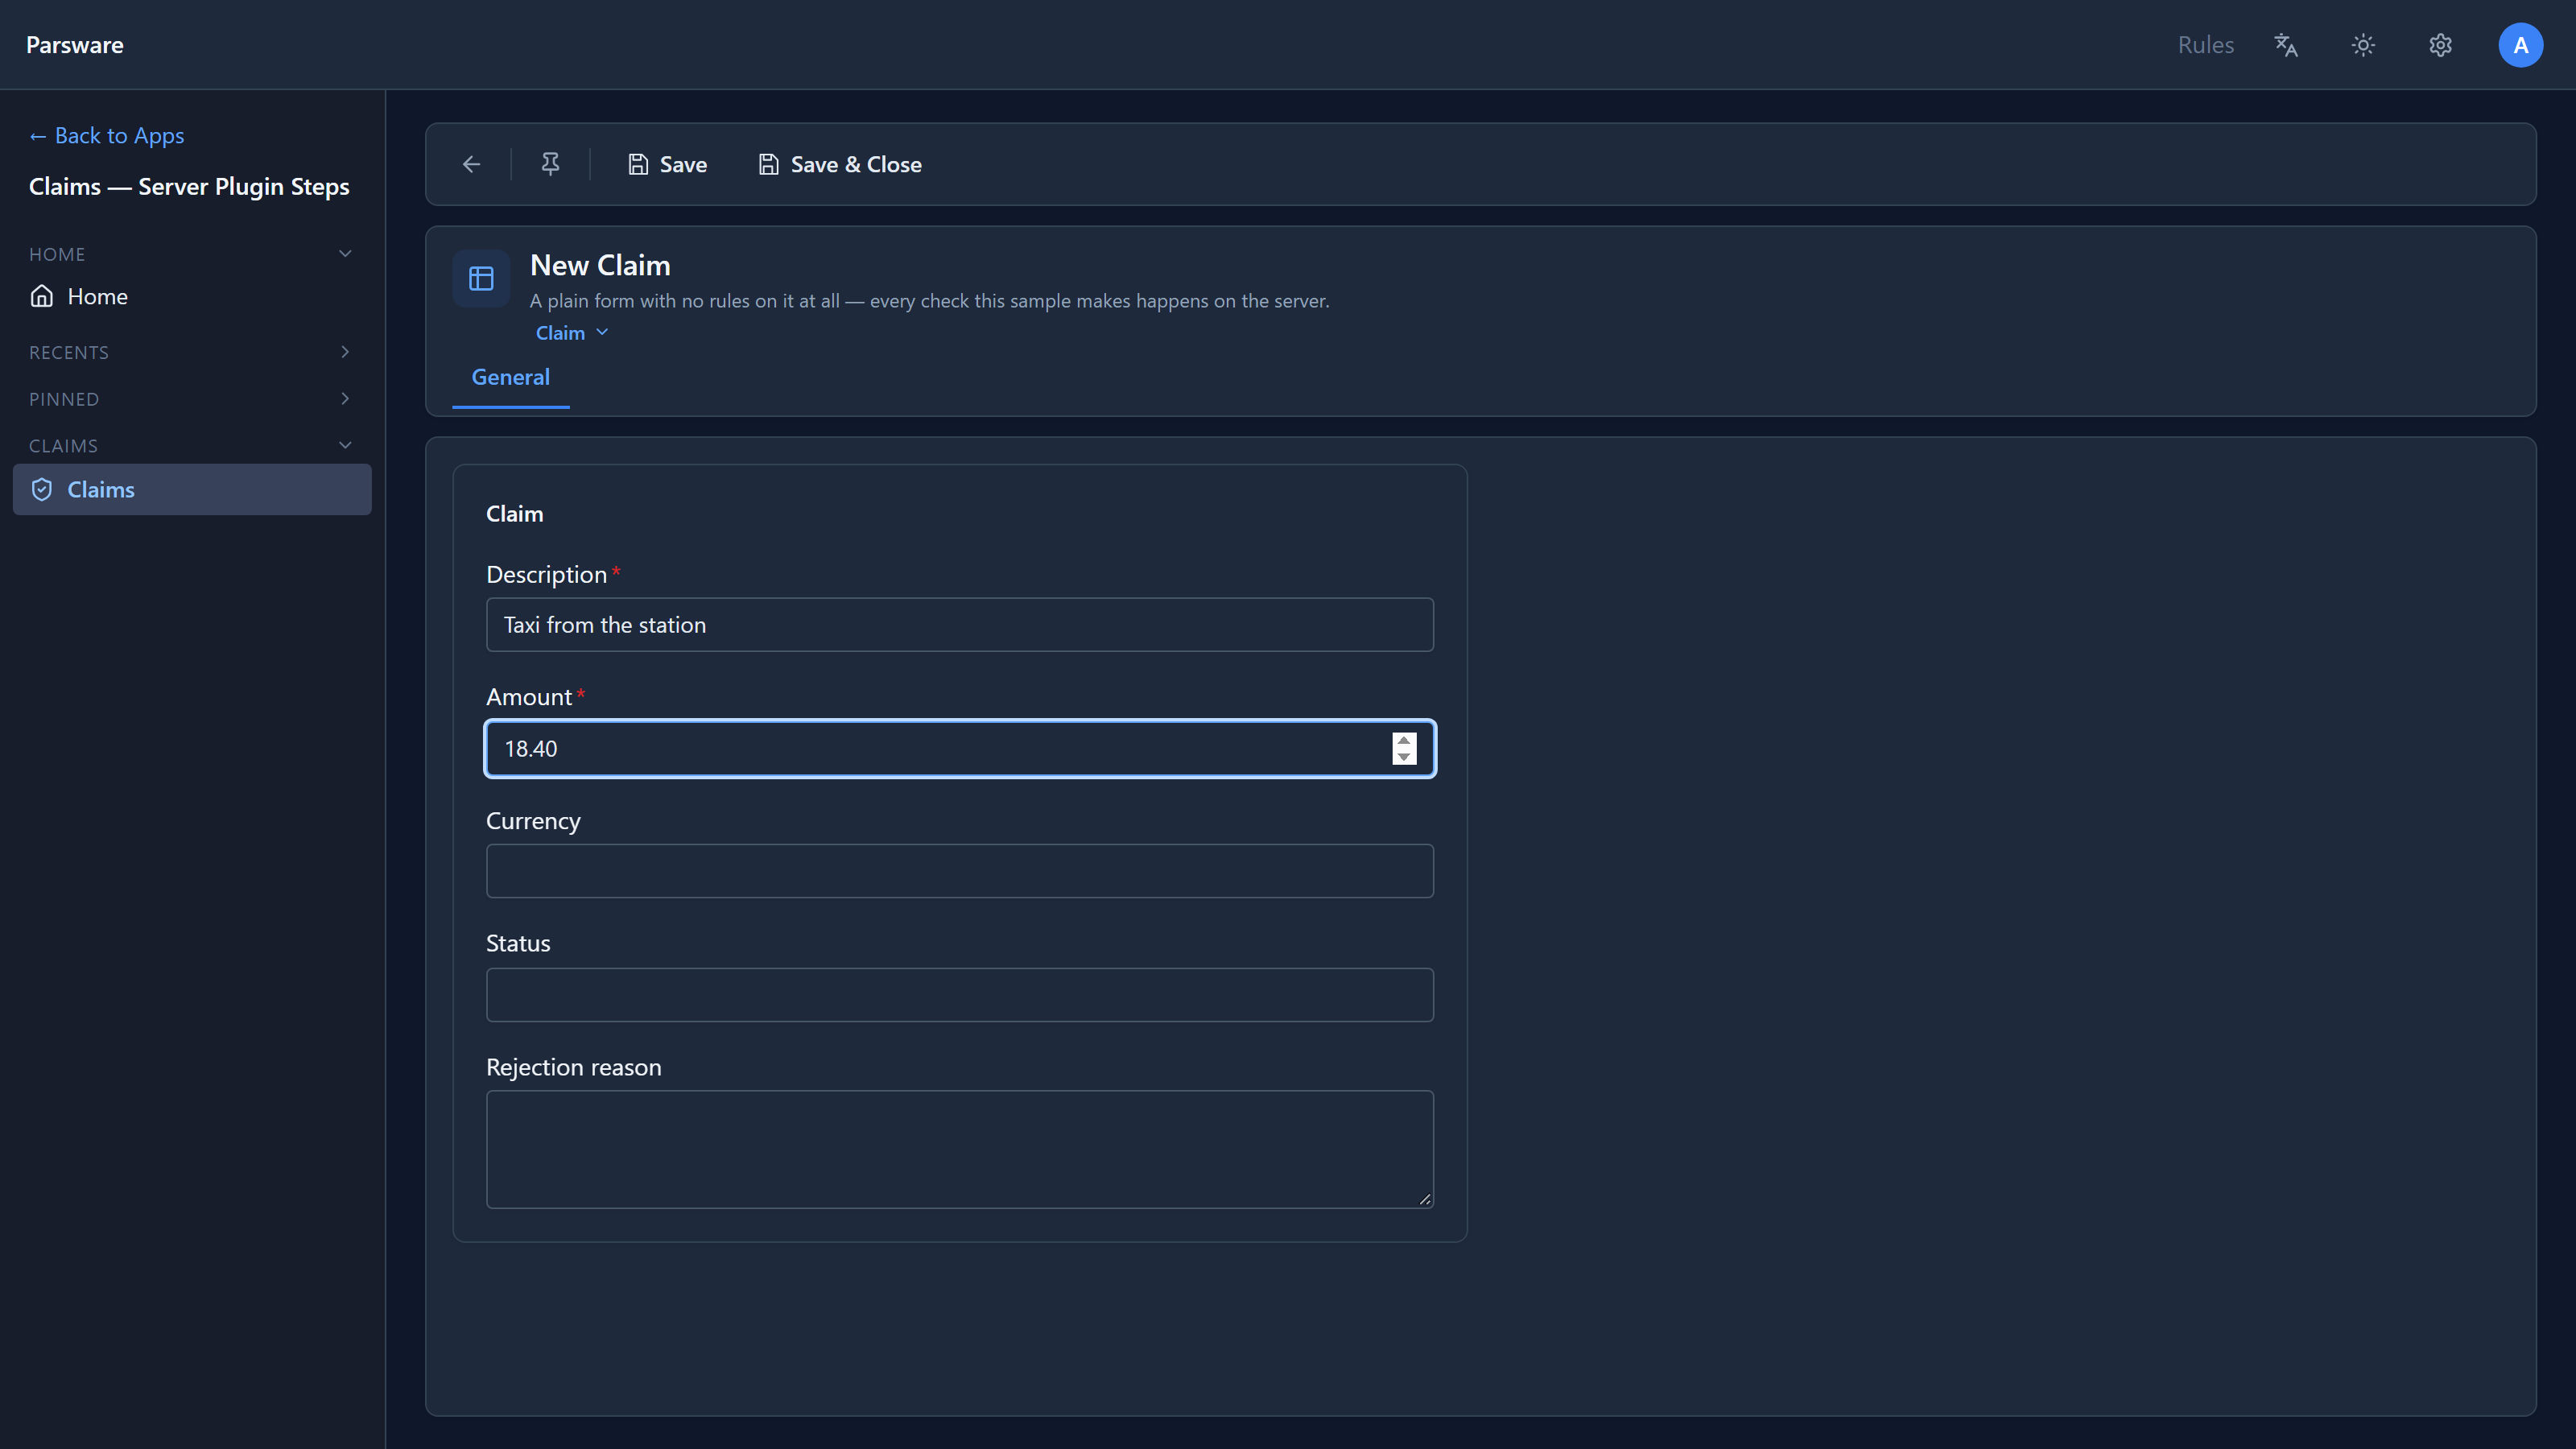
Task: Grab the Rejection reason resize handle
Action: 1424,1199
